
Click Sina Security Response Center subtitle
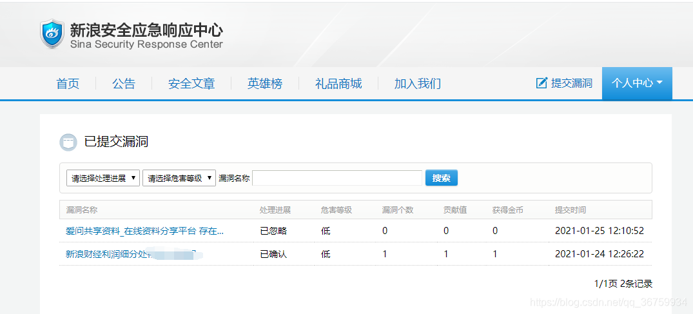point(146,44)
